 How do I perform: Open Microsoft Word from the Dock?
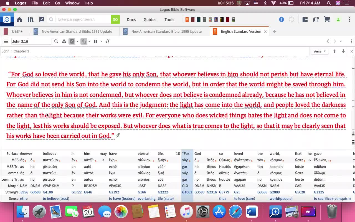click(252, 212)
